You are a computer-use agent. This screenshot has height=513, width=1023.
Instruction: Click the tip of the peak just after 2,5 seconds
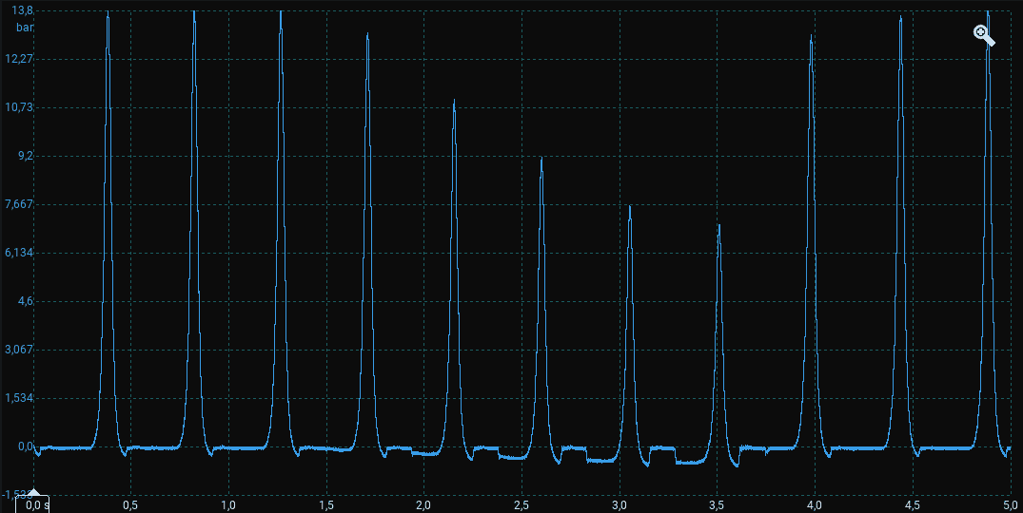541,159
